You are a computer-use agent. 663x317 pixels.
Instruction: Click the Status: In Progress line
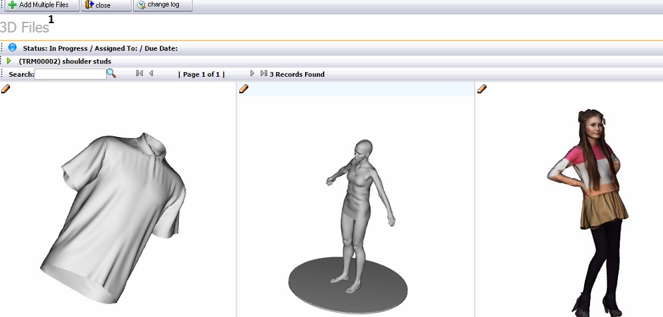tap(100, 48)
